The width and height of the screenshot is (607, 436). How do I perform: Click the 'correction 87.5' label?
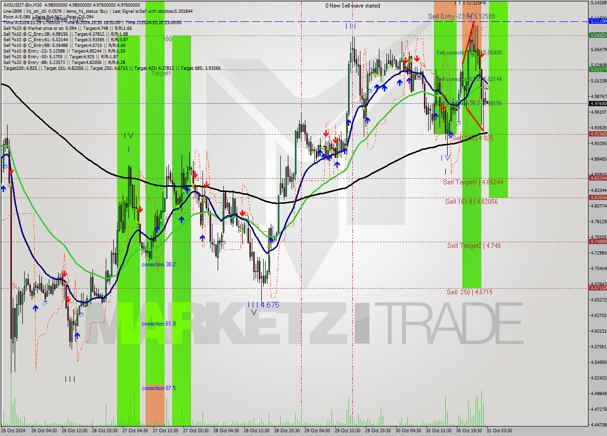coord(158,388)
